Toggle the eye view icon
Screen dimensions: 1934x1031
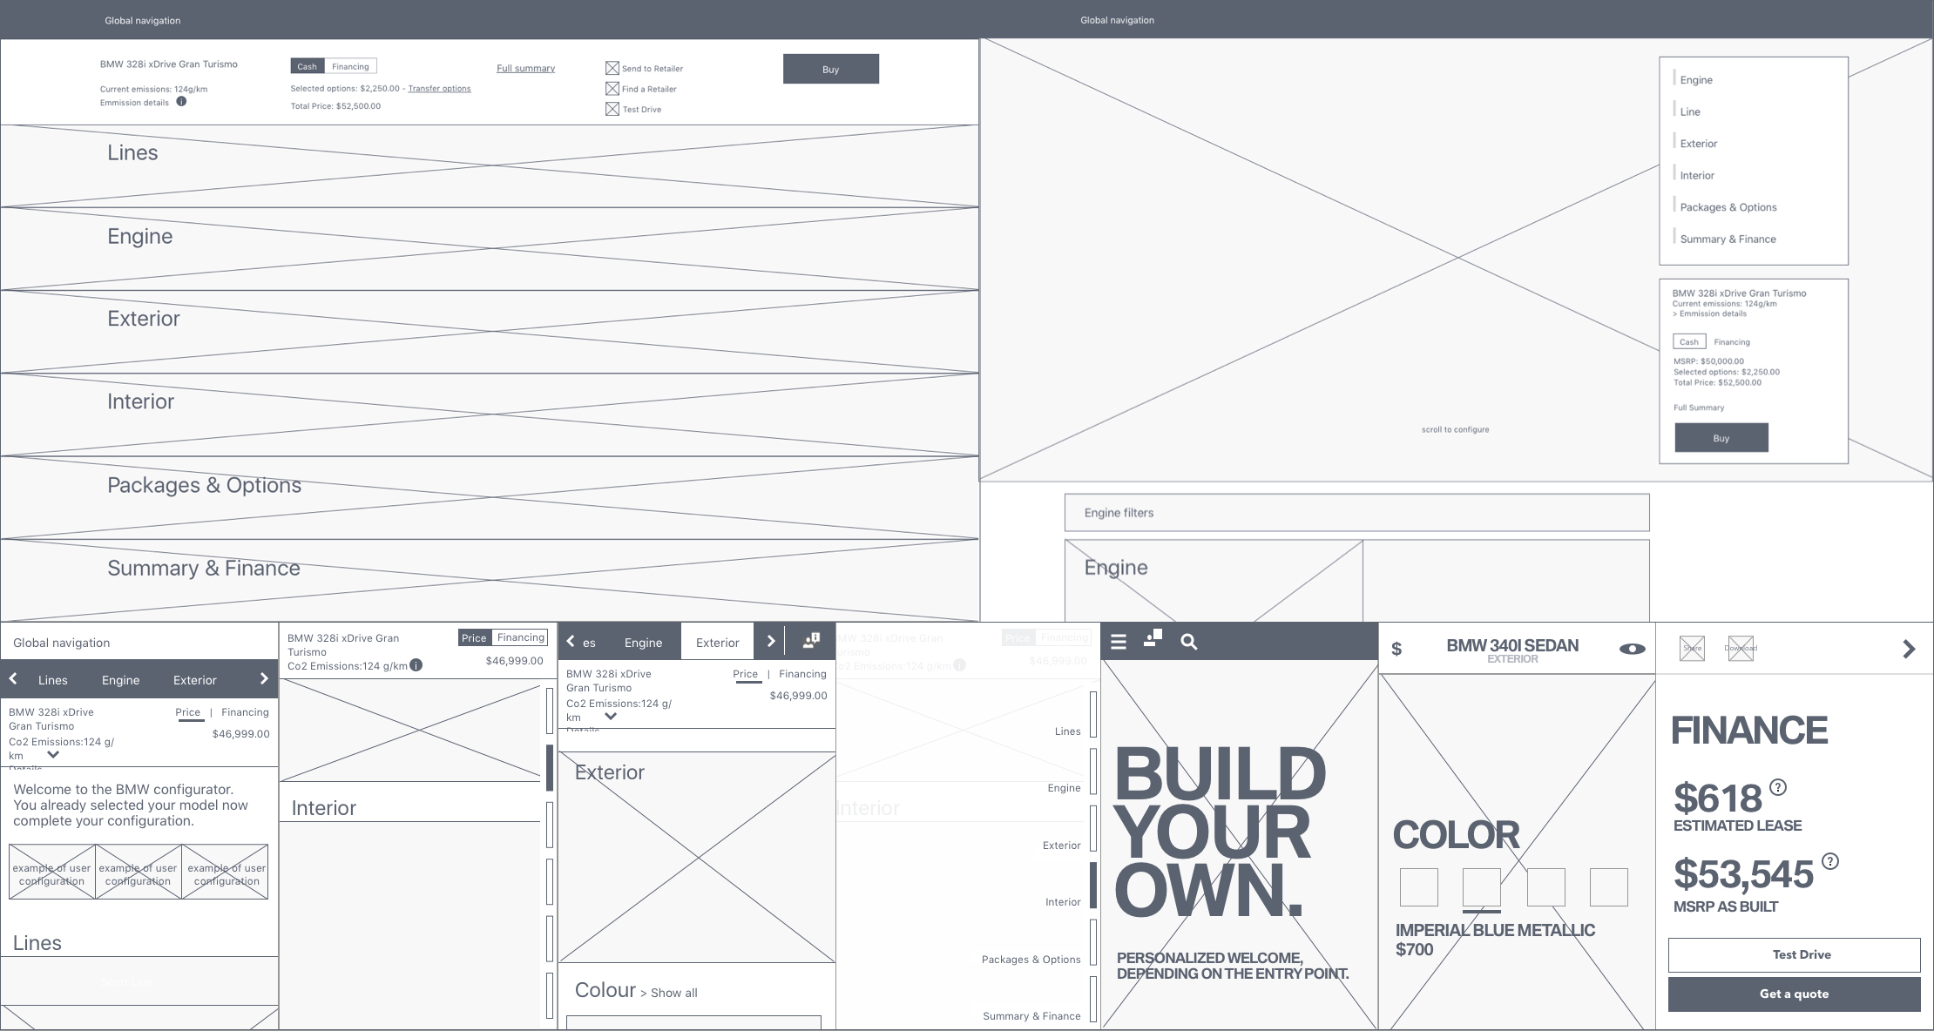pyautogui.click(x=1632, y=649)
